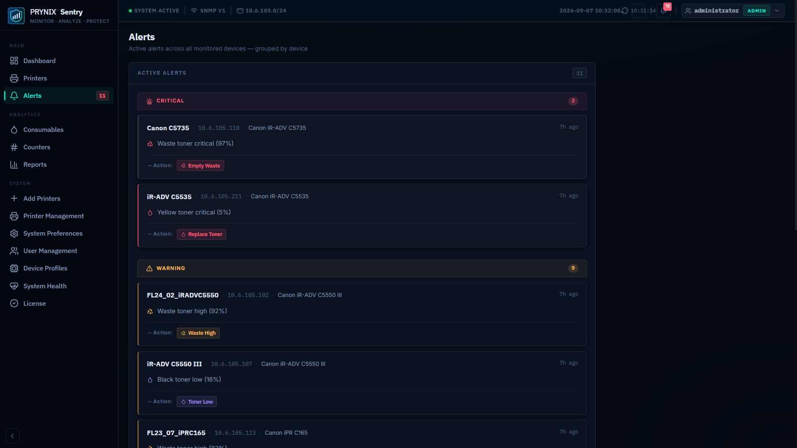Viewport: 797px width, 448px height.
Task: Click the Printers printer icon
Action: tap(14, 78)
